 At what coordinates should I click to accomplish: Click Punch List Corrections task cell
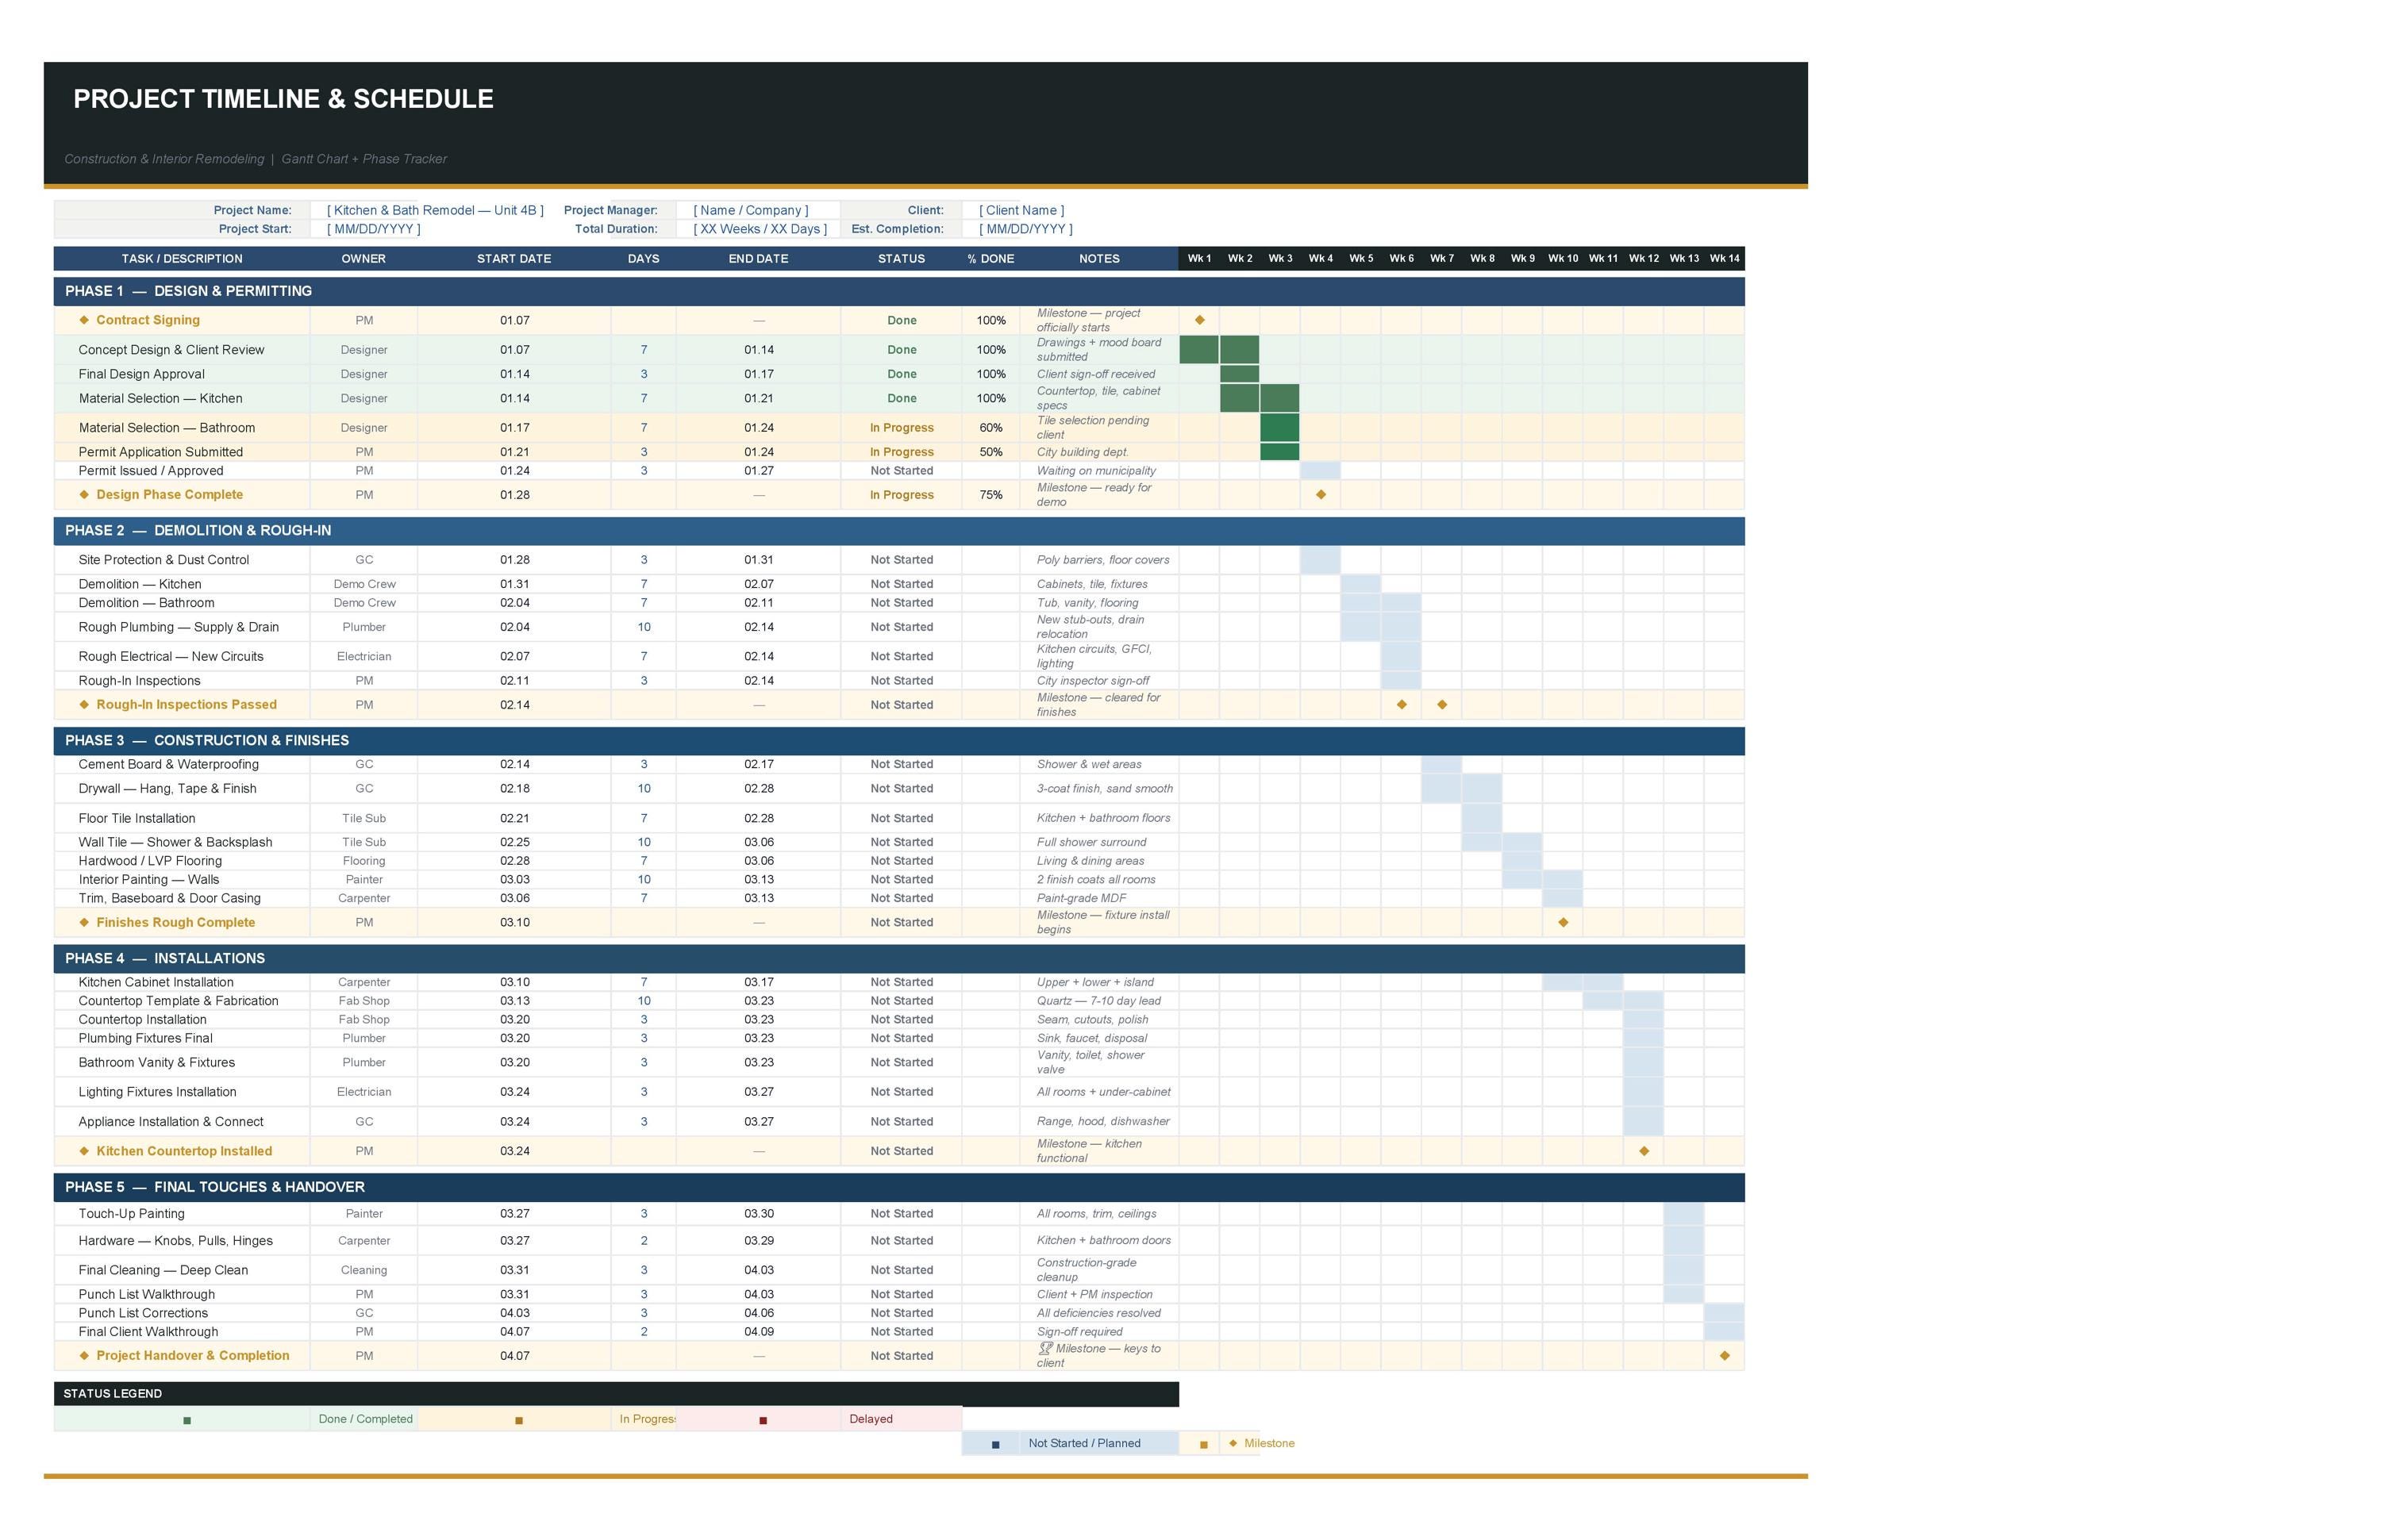coord(182,1313)
